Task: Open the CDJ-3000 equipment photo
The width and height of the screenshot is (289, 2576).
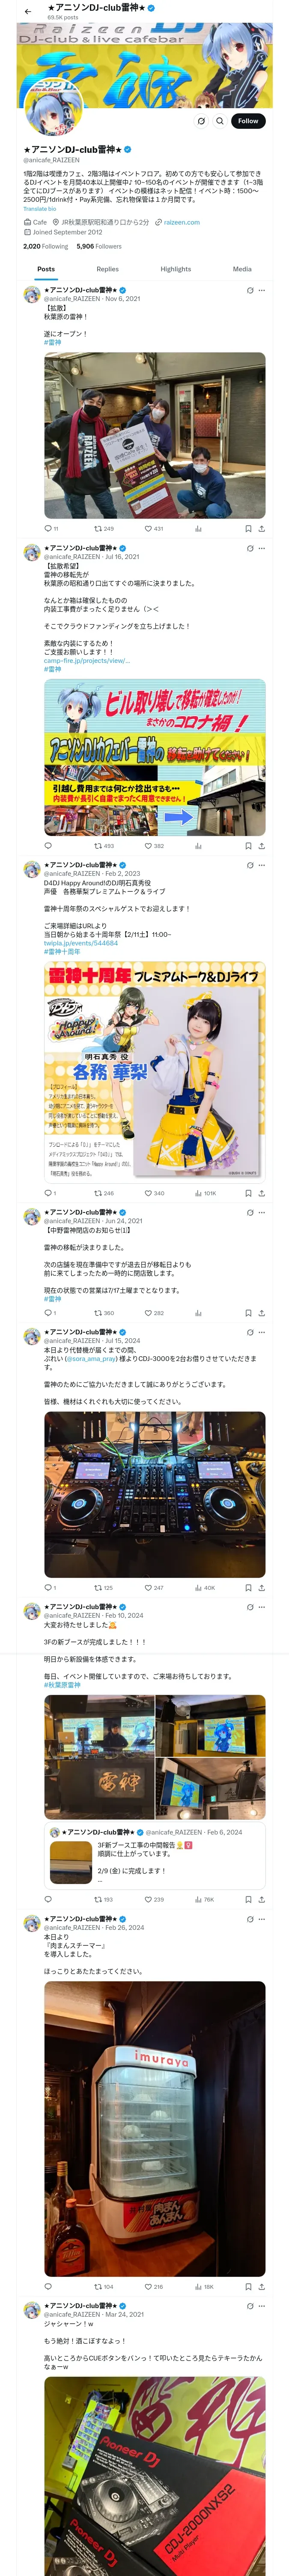Action: point(155,1494)
